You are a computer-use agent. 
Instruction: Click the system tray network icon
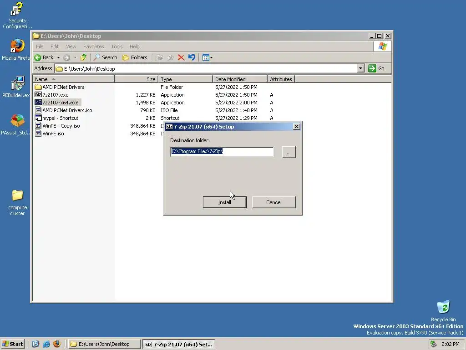point(434,344)
